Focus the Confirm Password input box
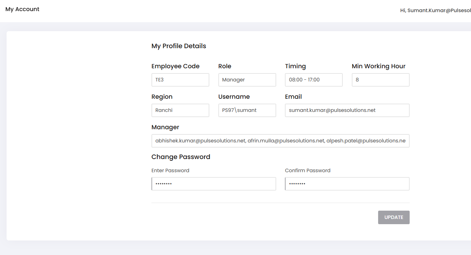This screenshot has height=255, width=471. pos(347,184)
